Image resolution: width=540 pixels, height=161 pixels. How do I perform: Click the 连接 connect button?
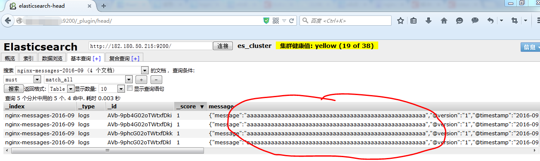[223, 46]
